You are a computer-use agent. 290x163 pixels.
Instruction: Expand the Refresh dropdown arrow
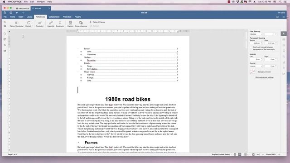(32, 26)
